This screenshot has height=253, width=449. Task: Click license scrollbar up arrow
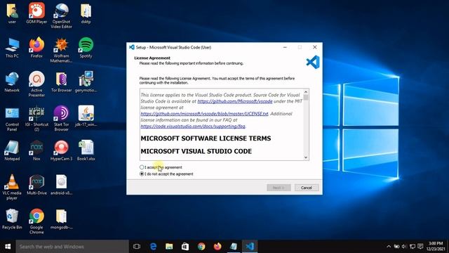pyautogui.click(x=306, y=92)
